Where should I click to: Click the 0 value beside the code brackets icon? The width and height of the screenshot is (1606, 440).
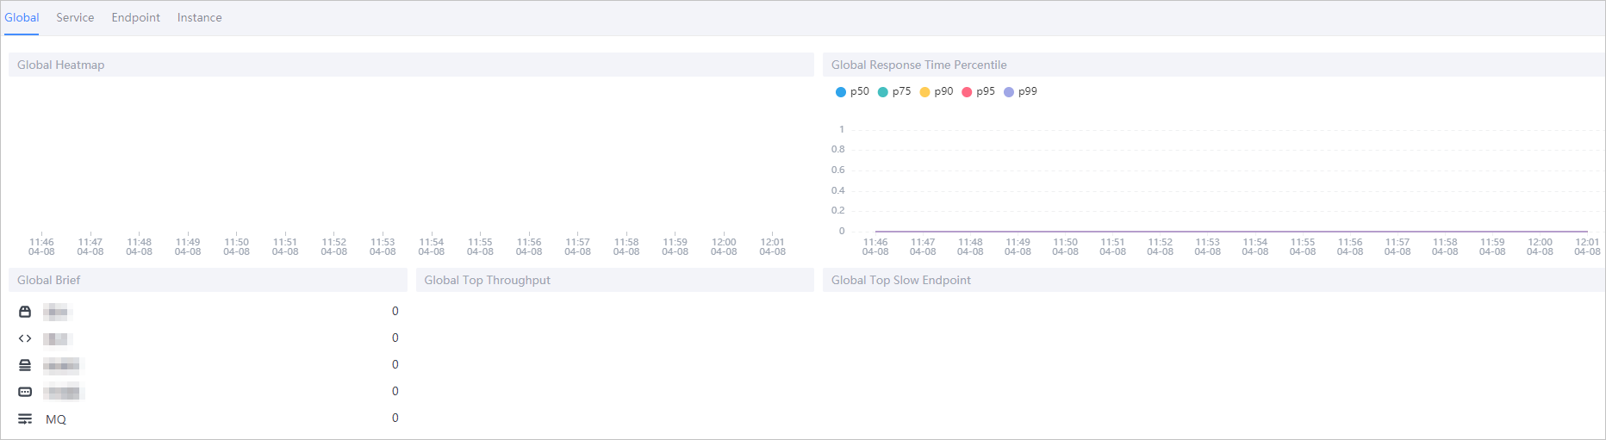pyautogui.click(x=395, y=338)
